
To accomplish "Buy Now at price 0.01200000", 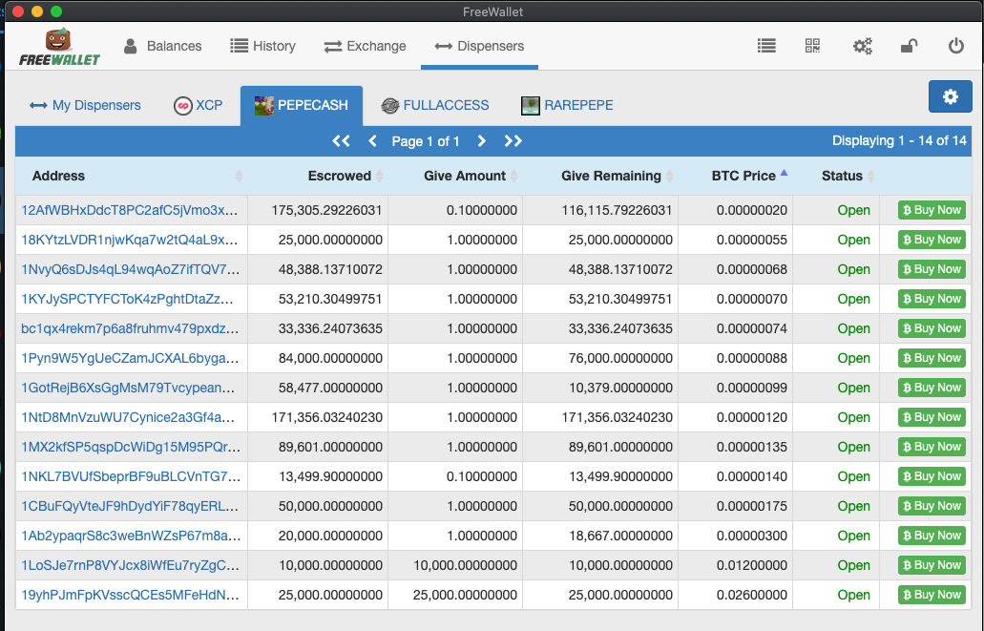I will 932,565.
